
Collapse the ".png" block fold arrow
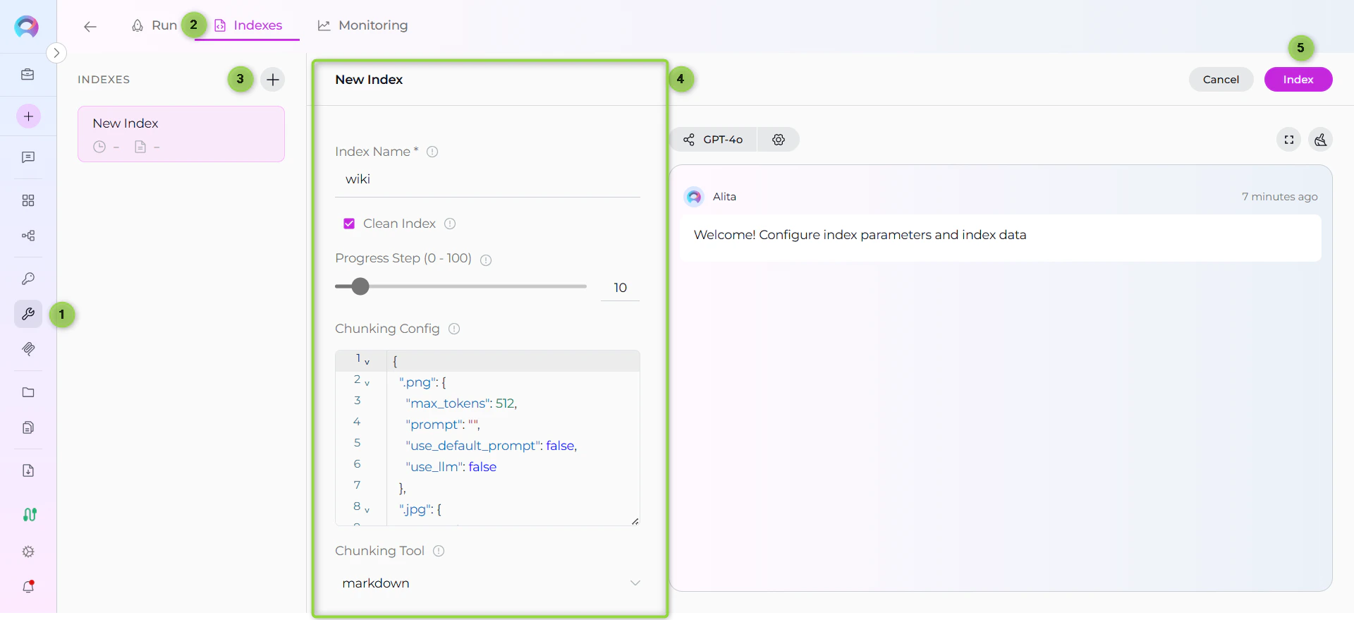click(367, 384)
